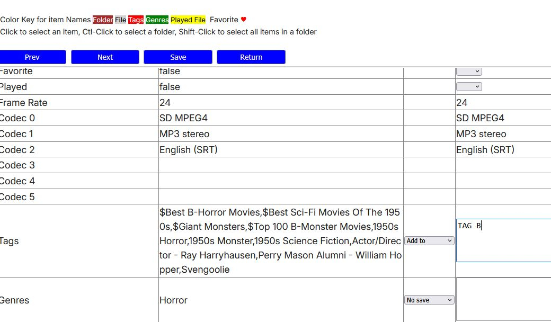Image resolution: width=551 pixels, height=322 pixels.
Task: Click the brown Folder color key swatch
Action: (103, 20)
